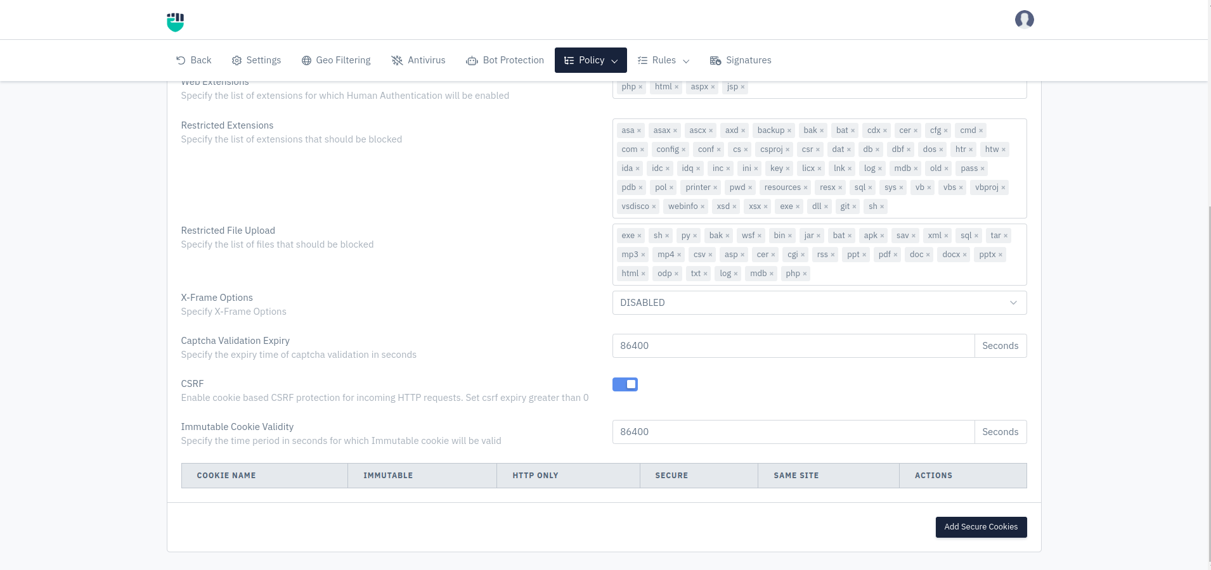Screen dimensions: 1211x570
Task: Remove the backup extension tag
Action: click(x=789, y=130)
